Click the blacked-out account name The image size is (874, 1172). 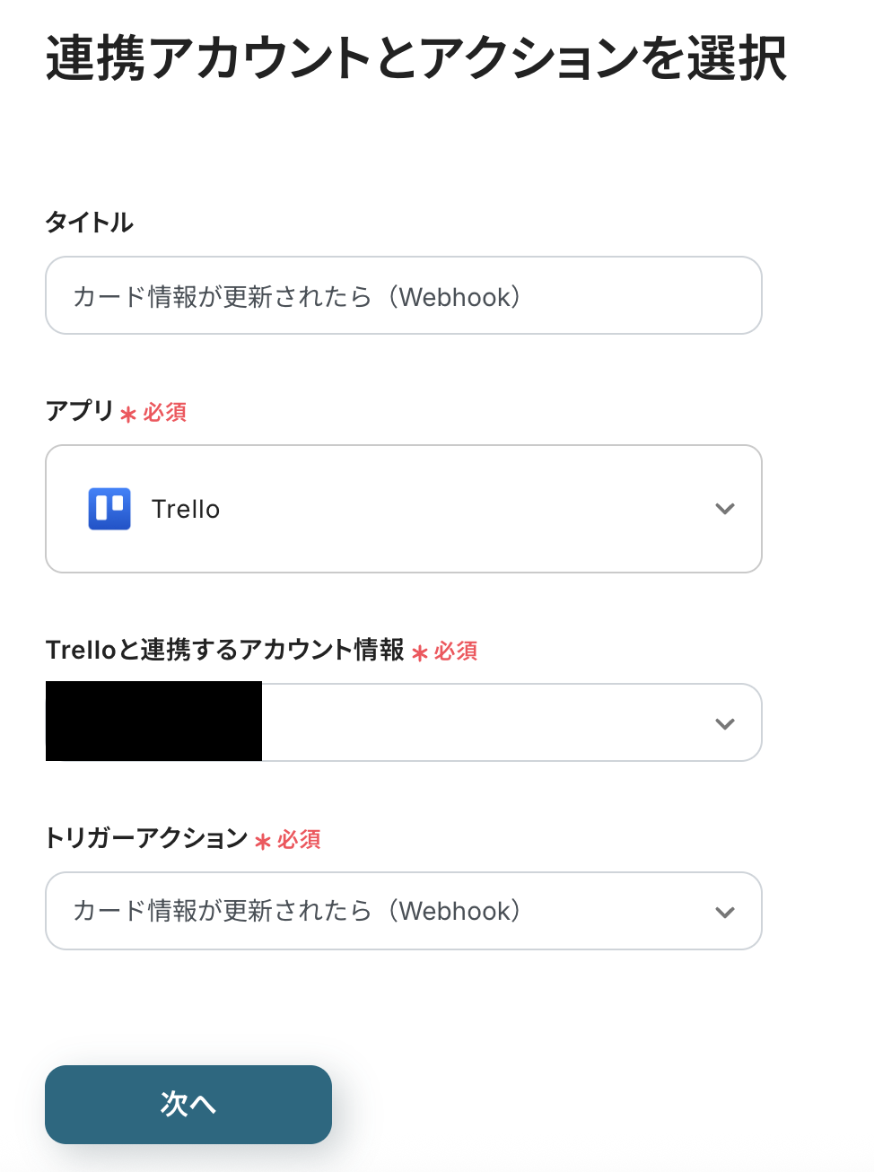153,722
